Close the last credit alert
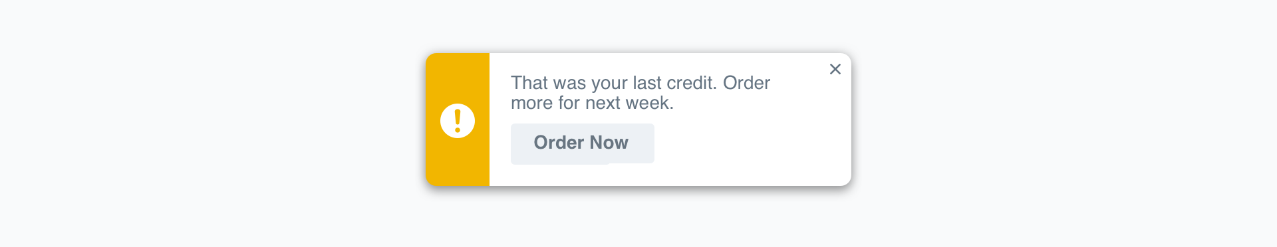The image size is (1277, 247). click(835, 69)
